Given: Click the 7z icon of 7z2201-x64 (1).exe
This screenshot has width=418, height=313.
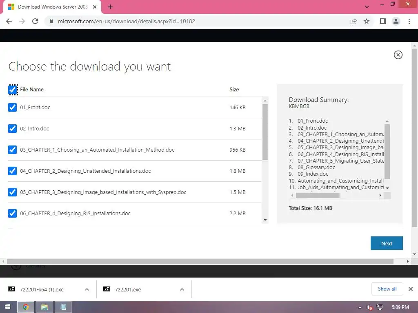Looking at the screenshot, I should [11, 289].
